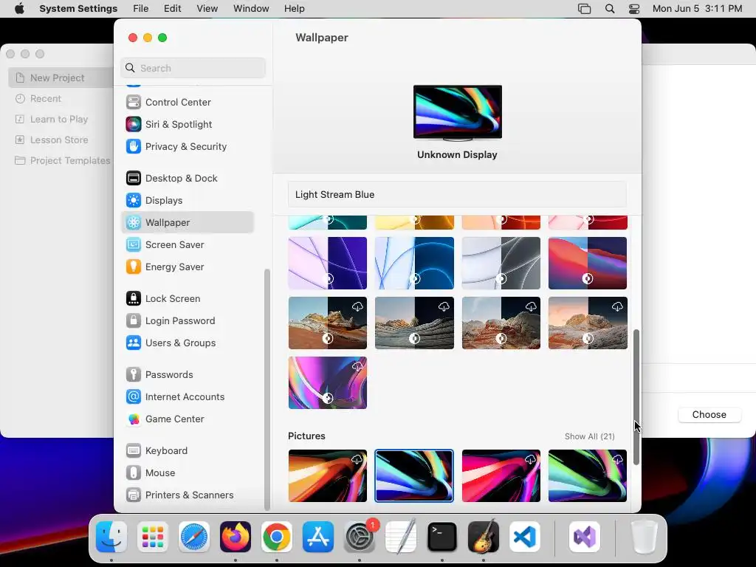This screenshot has height=567, width=756.
Task: Open Trash in the Dock
Action: coord(644,537)
